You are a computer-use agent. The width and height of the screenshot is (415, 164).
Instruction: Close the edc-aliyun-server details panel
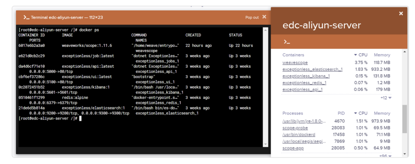tap(401, 13)
